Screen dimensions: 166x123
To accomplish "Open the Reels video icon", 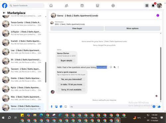I will 82,6.
